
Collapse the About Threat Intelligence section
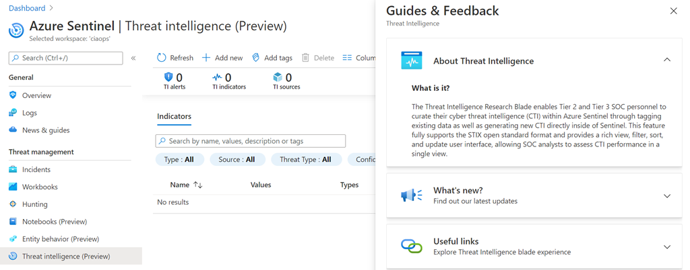(x=666, y=60)
